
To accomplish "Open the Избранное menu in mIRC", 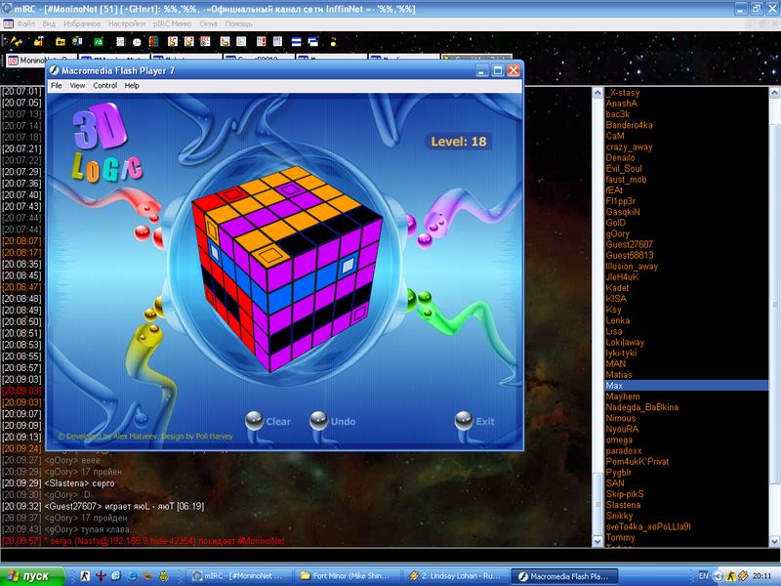I will click(x=82, y=23).
